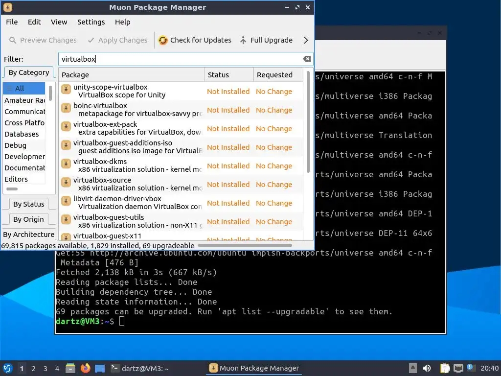
Task: Switch to the By Category tab
Action: 29,72
